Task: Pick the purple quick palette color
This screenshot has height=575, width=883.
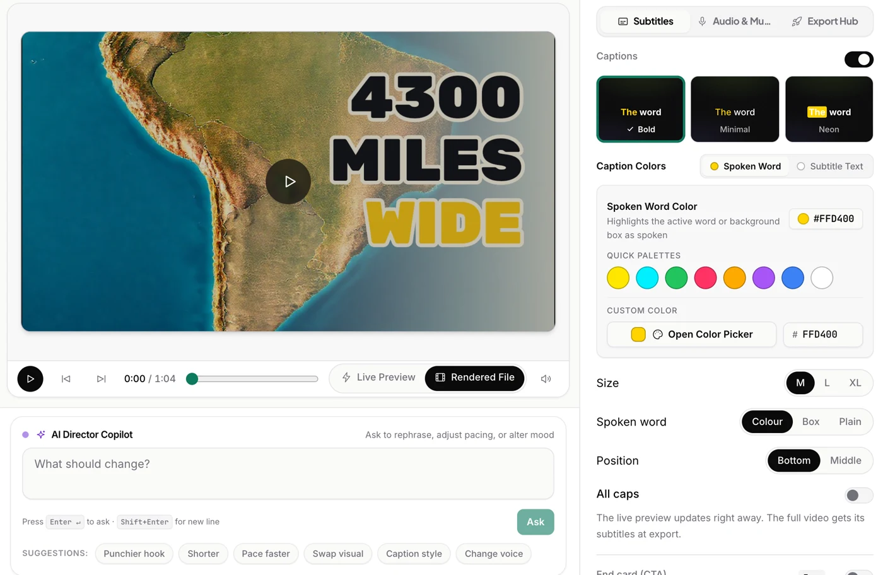Action: coord(764,278)
